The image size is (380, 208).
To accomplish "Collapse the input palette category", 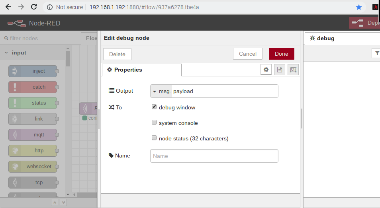I will pos(6,52).
